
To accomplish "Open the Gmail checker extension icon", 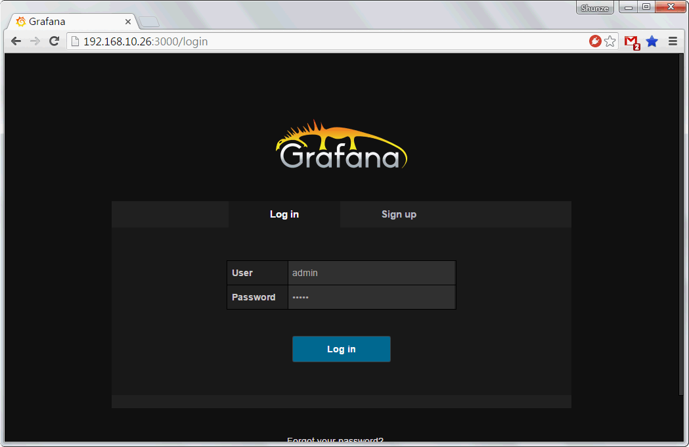I will point(632,42).
